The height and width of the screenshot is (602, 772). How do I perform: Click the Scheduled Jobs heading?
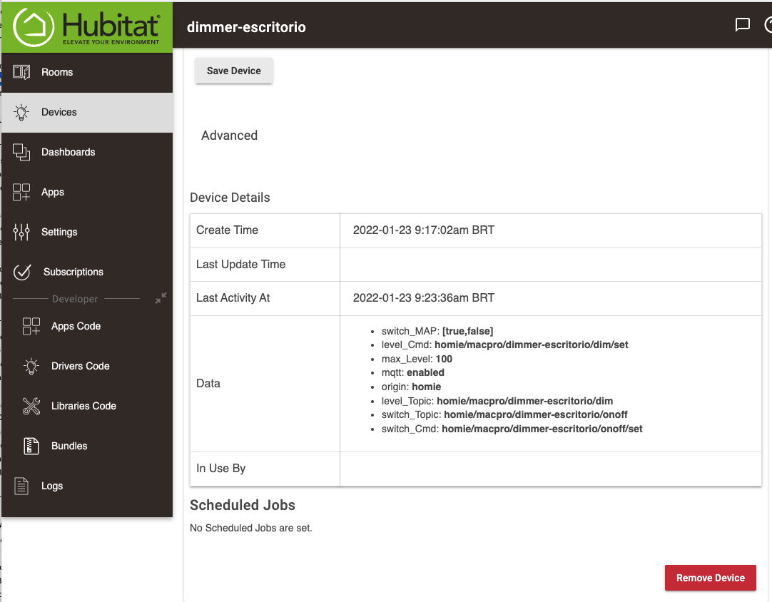coord(243,505)
